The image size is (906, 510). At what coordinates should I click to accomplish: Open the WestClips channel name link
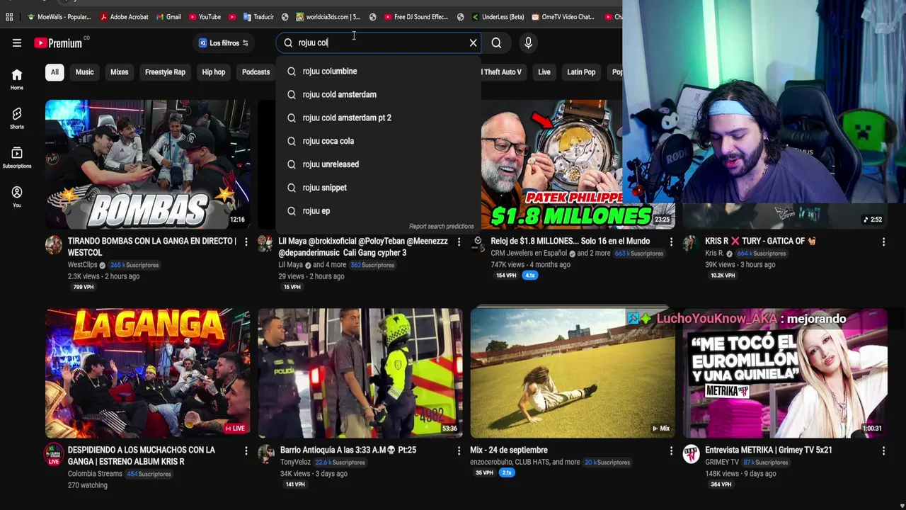point(82,265)
